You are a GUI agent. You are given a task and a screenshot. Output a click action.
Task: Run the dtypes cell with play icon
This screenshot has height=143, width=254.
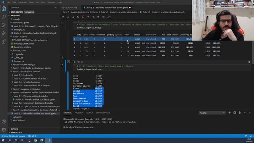(x=74, y=62)
